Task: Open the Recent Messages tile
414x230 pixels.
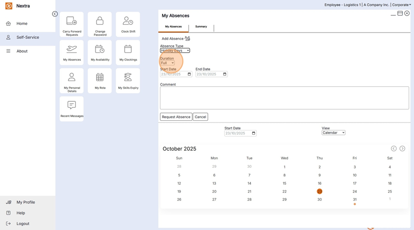Action: (72, 109)
